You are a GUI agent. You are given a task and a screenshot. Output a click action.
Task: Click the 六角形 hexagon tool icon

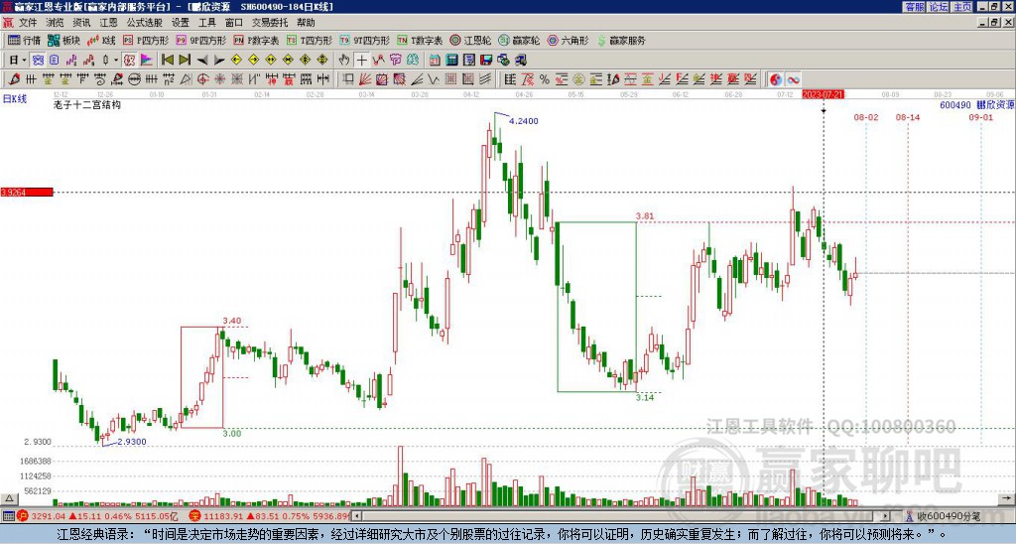coord(568,40)
